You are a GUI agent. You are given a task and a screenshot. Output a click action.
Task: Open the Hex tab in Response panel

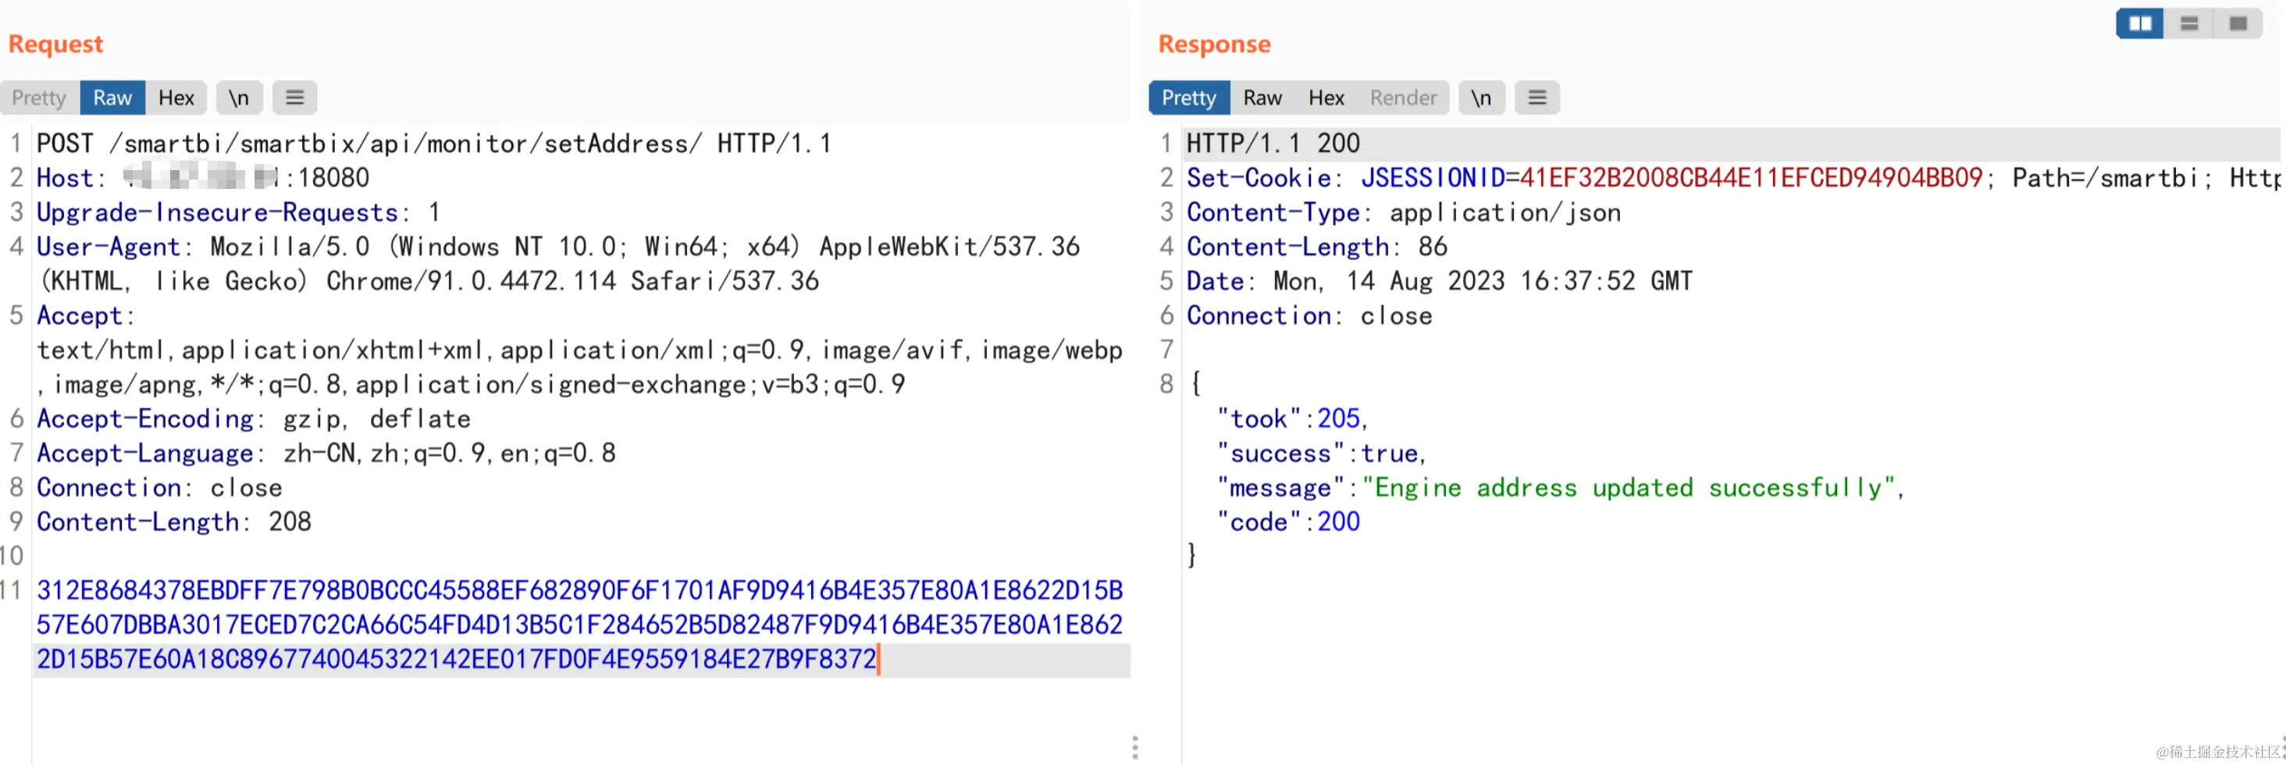coord(1326,98)
